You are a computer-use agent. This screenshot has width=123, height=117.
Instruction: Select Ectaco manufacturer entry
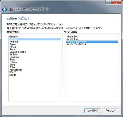click(x=35, y=62)
